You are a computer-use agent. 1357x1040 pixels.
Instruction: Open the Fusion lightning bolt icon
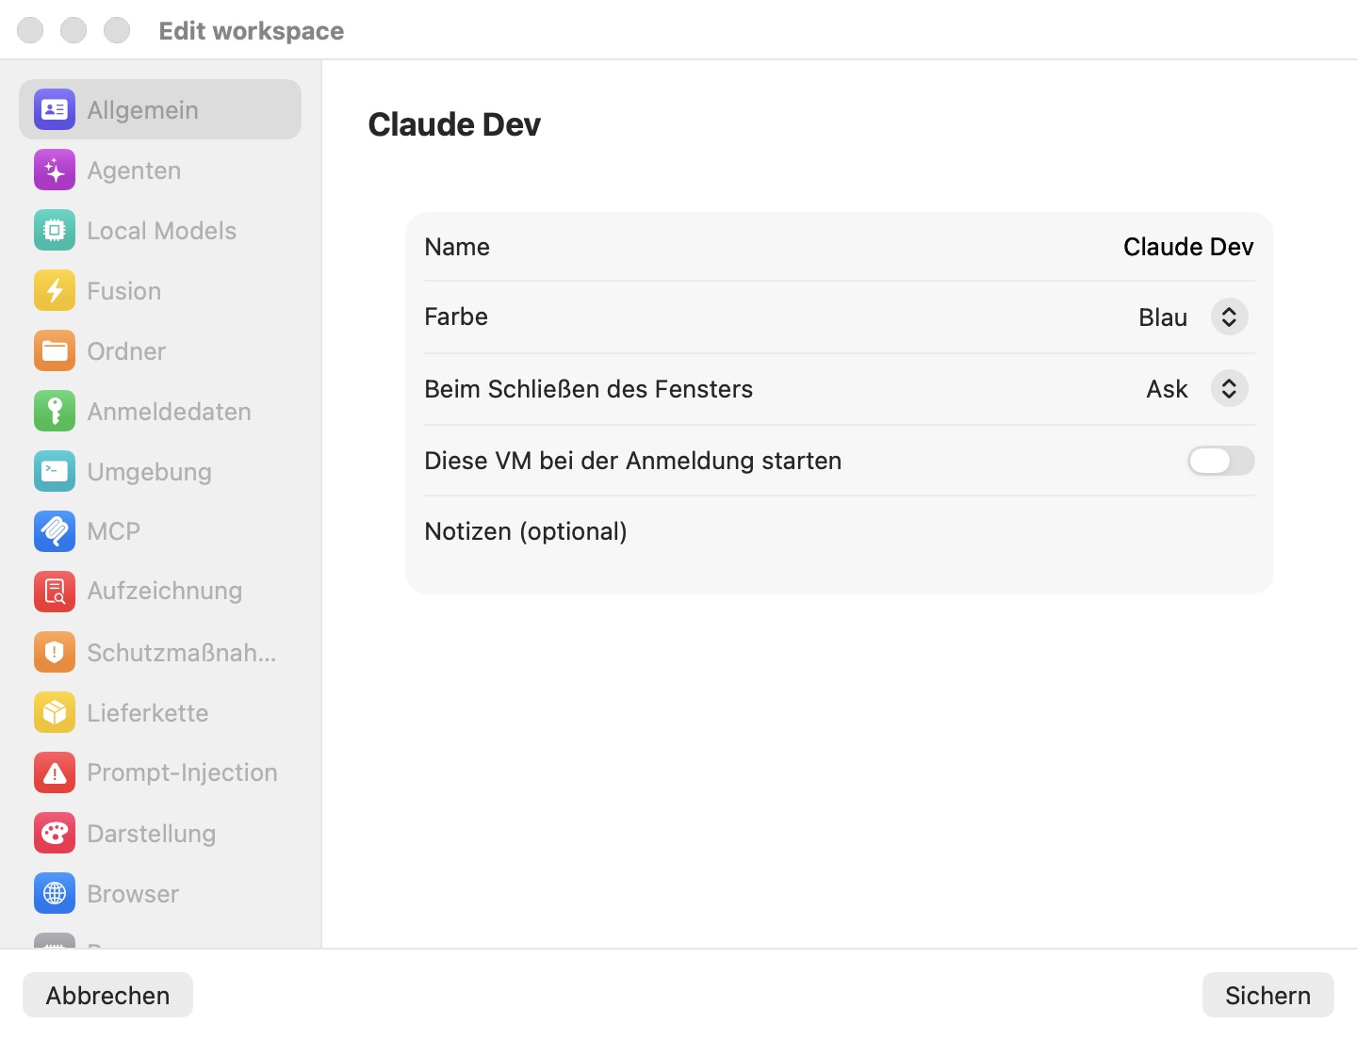pyautogui.click(x=55, y=291)
